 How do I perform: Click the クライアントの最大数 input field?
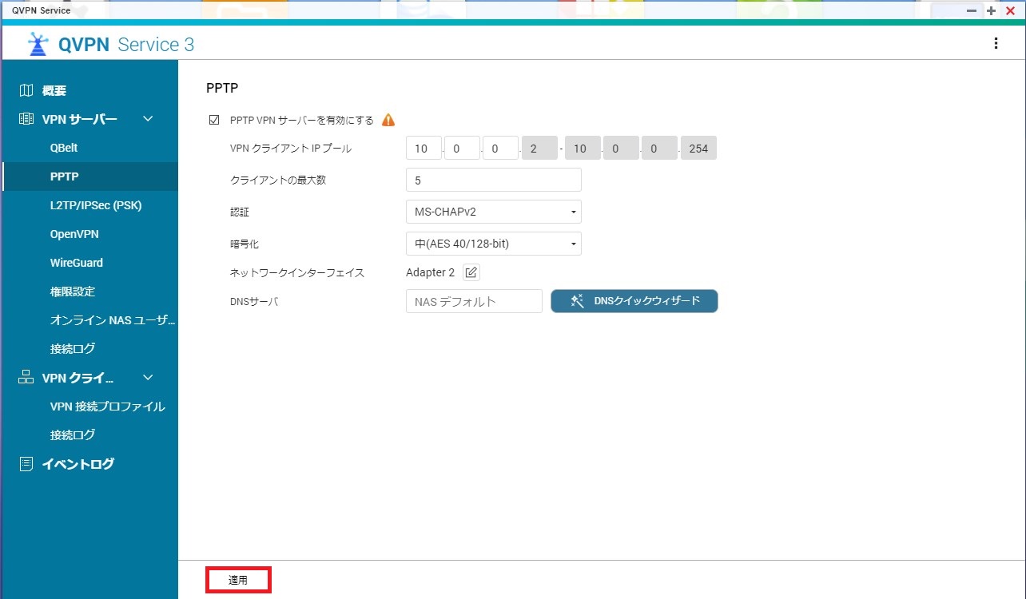coord(493,180)
